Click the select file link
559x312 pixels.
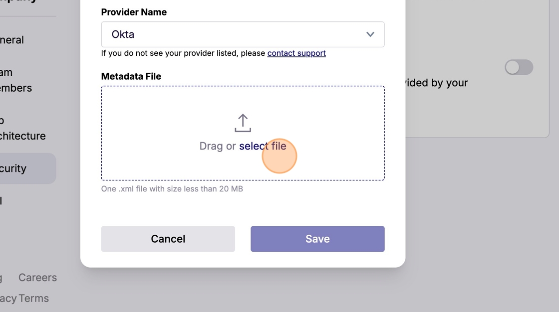[263, 146]
